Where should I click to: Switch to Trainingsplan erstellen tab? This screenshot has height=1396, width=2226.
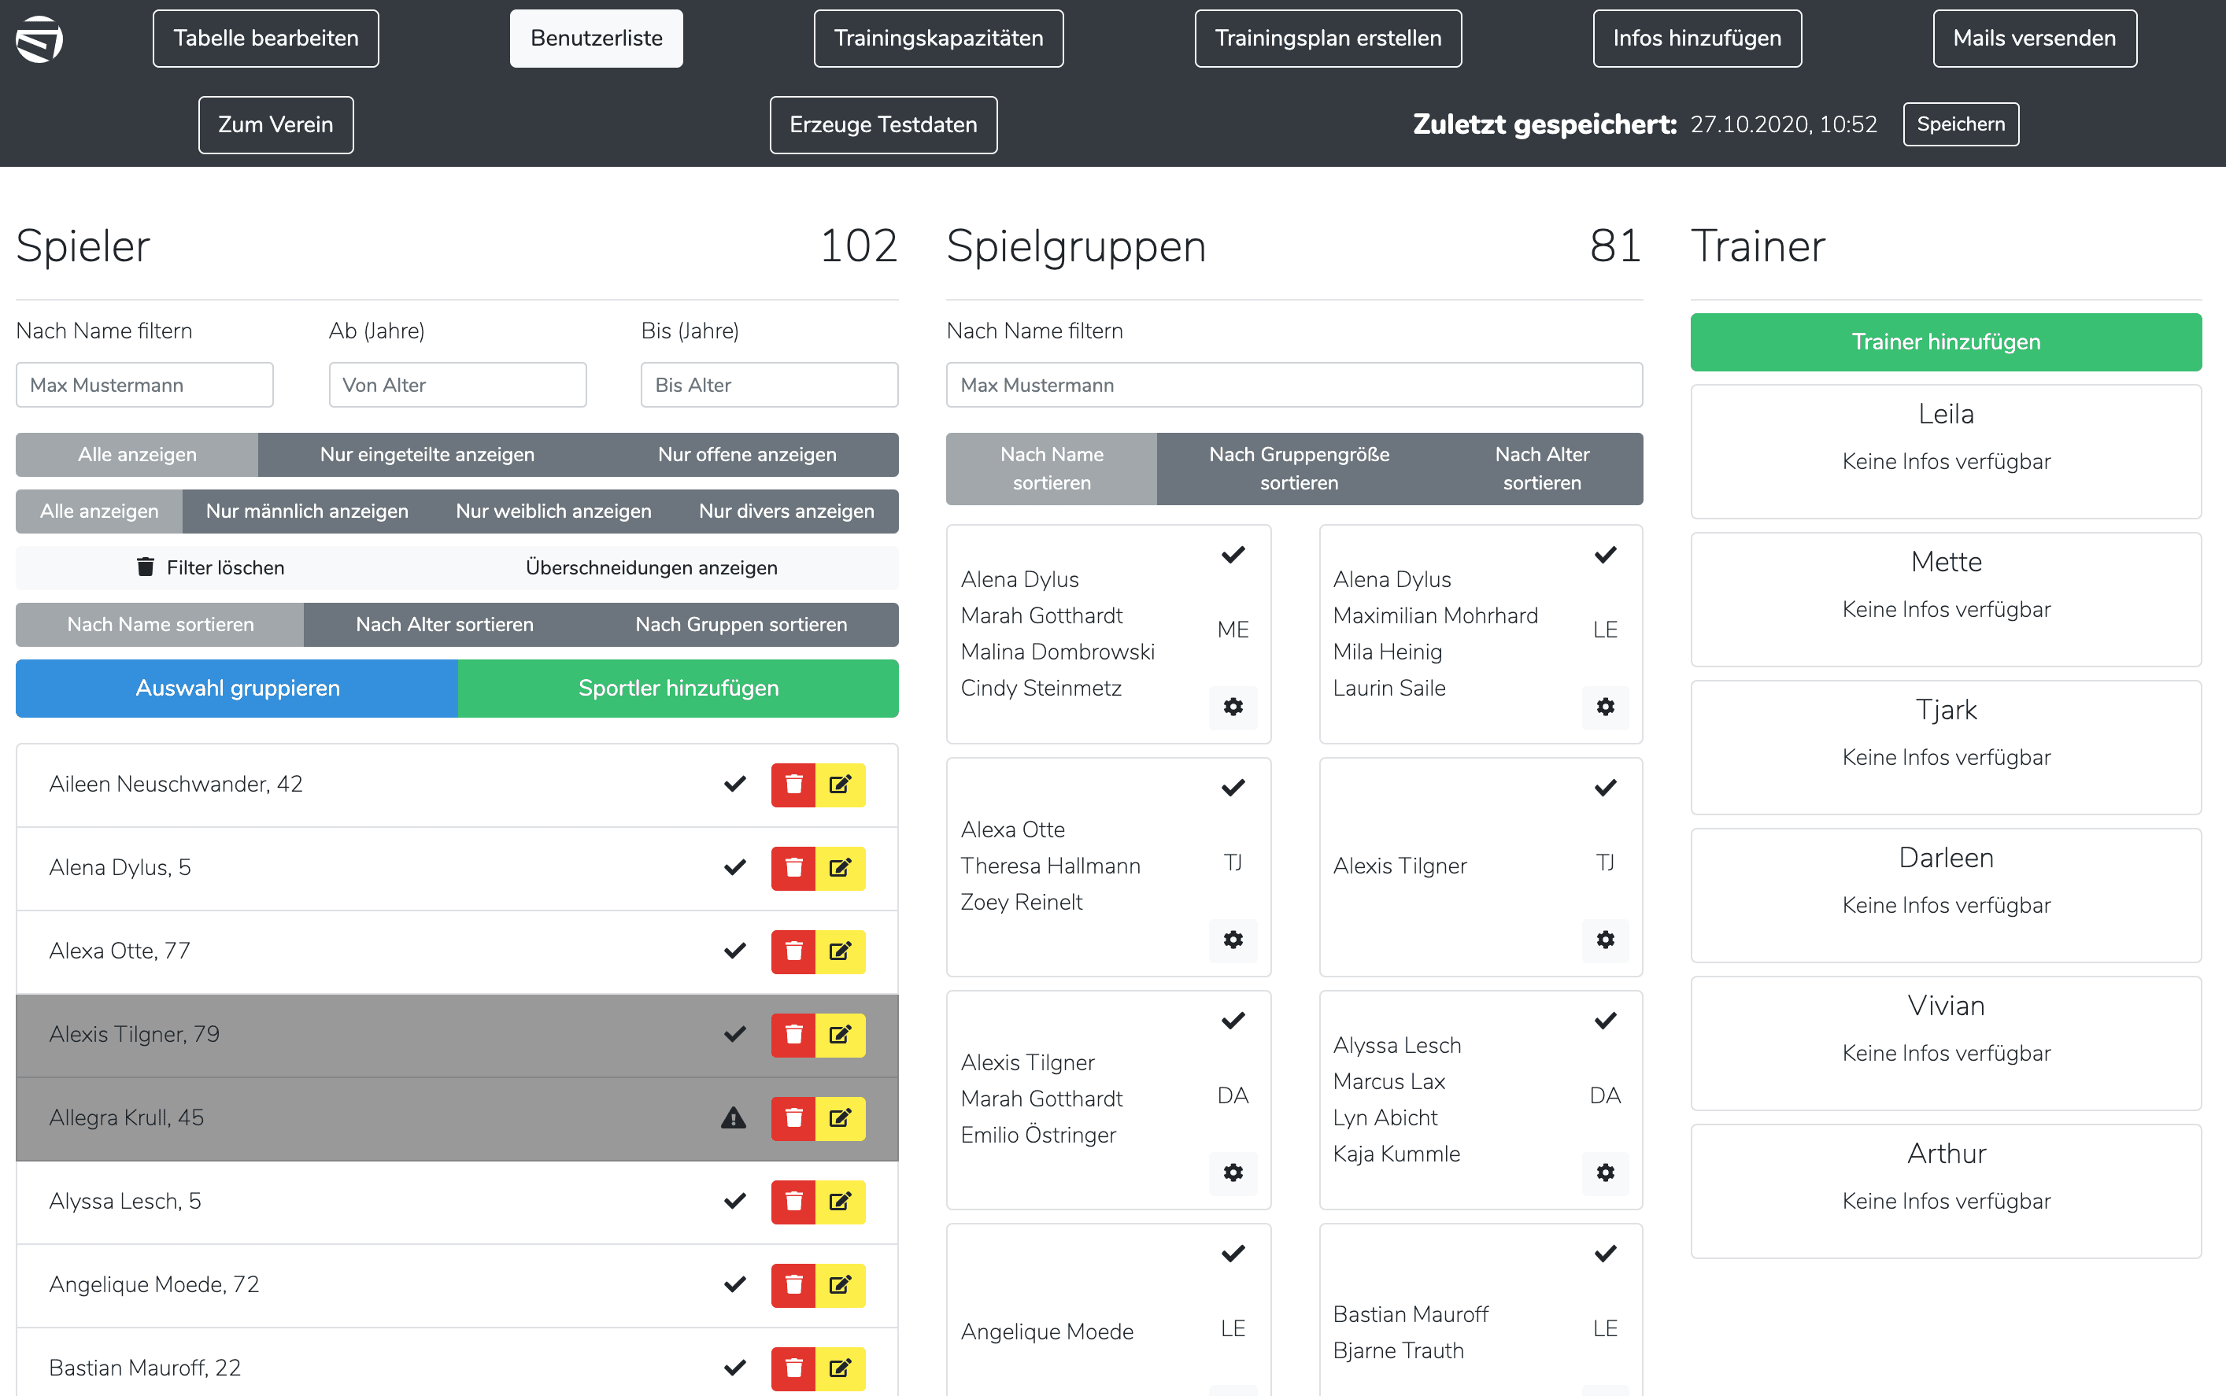(1327, 39)
